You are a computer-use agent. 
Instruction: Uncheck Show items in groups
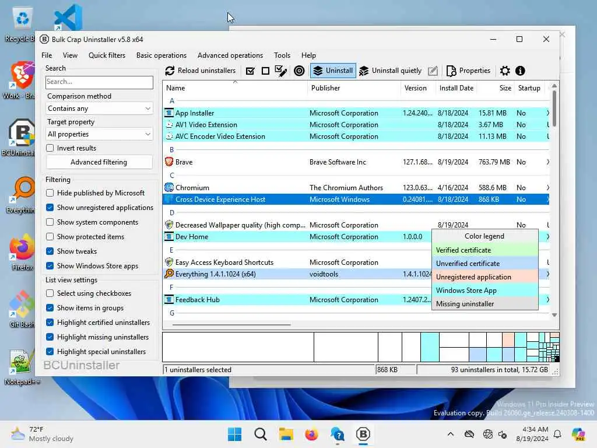click(x=50, y=308)
